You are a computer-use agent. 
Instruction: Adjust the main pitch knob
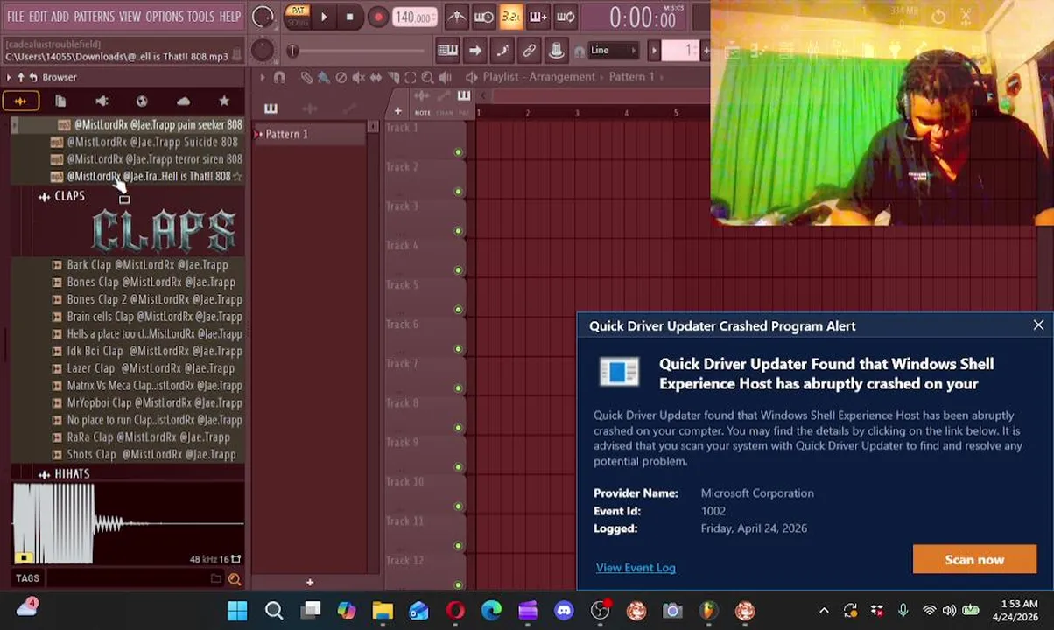[262, 51]
